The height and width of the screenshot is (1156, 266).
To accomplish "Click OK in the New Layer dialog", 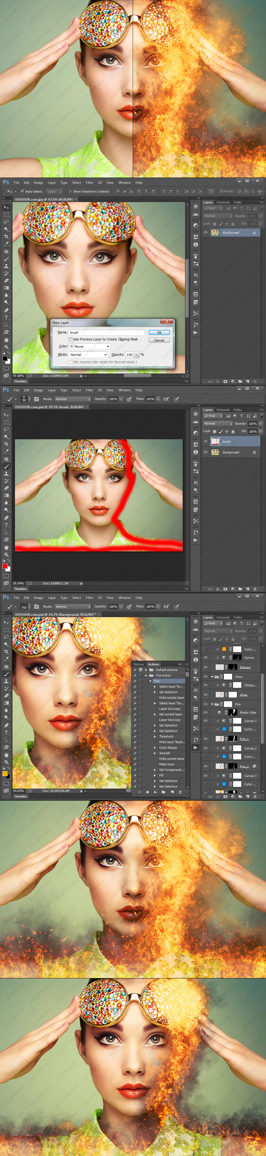I will click(159, 332).
